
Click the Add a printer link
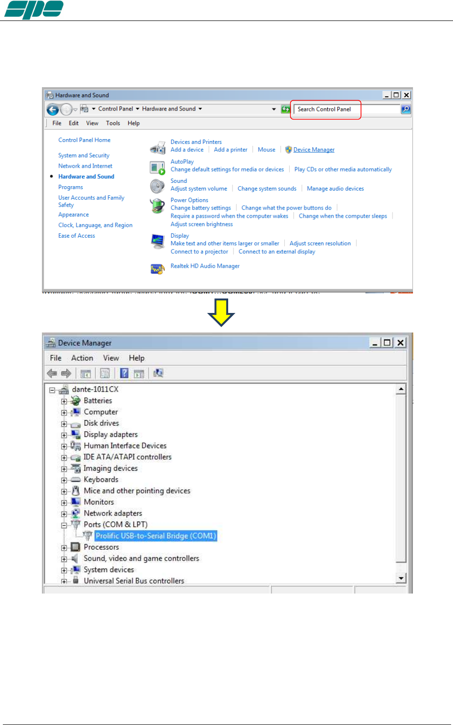(231, 150)
